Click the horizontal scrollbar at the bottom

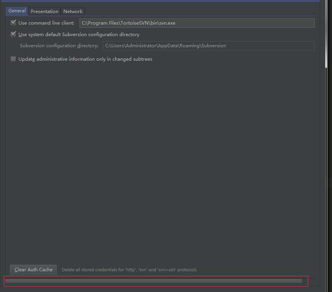click(x=154, y=281)
